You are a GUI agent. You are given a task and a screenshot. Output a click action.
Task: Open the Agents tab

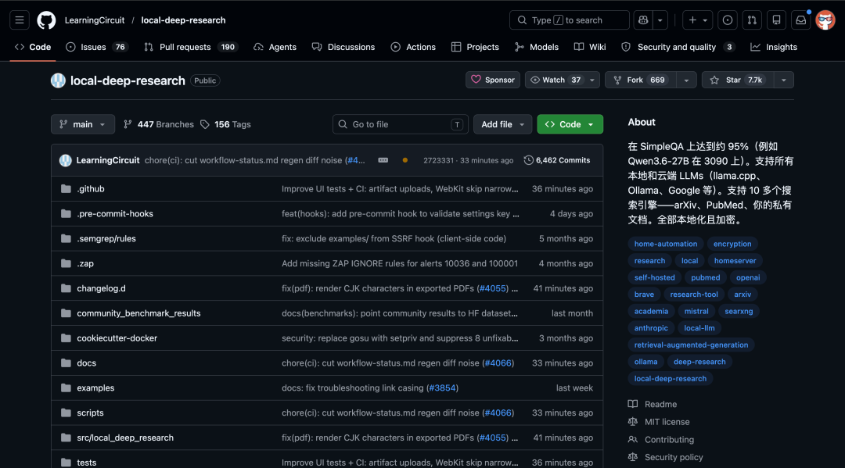(275, 47)
